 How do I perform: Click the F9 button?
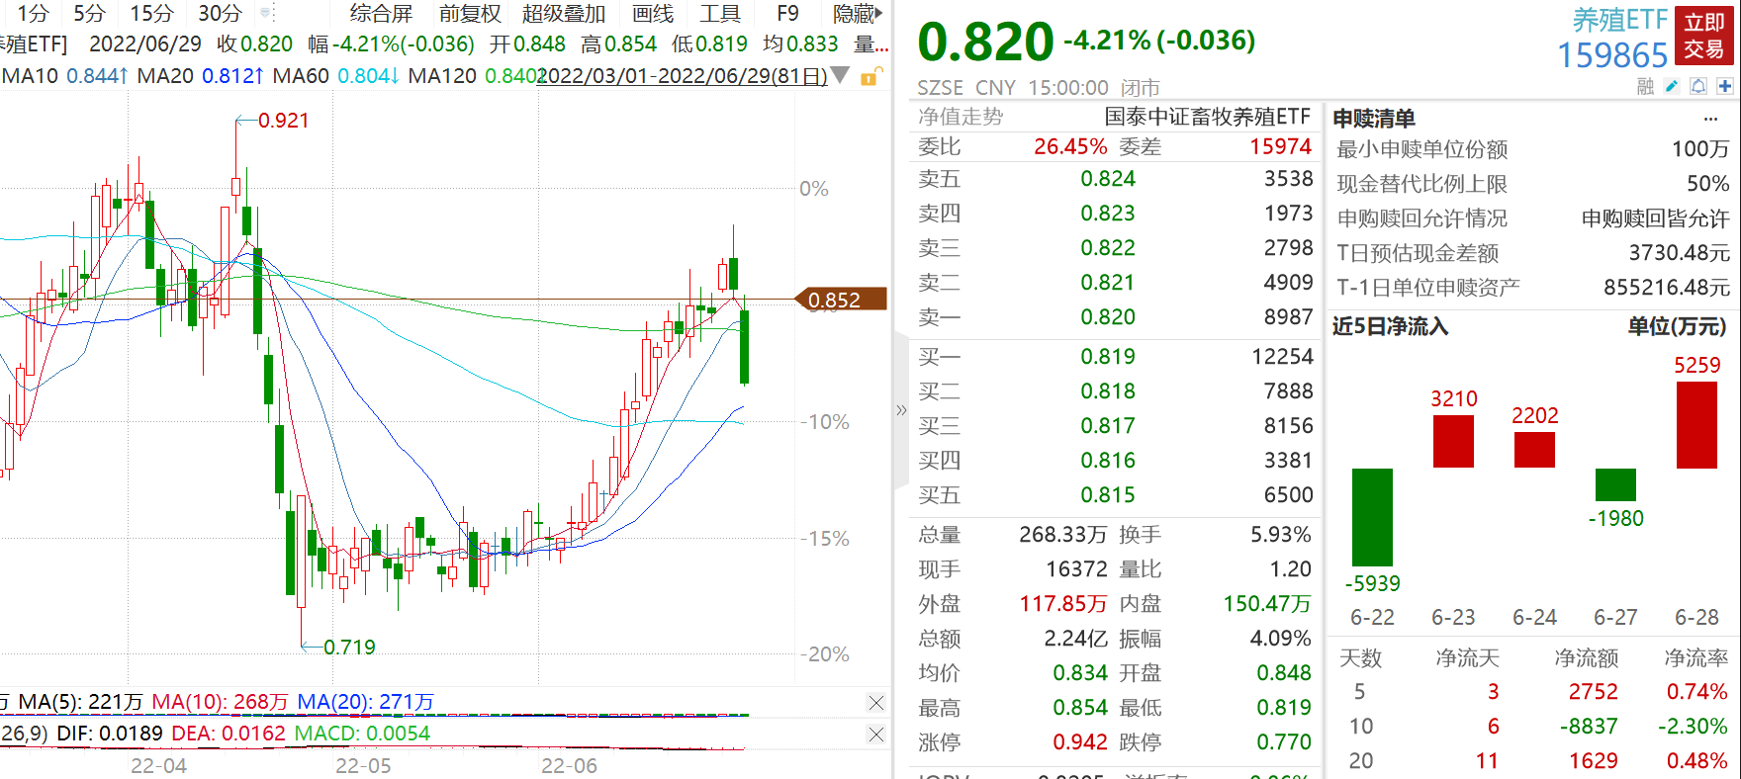pyautogui.click(x=787, y=13)
